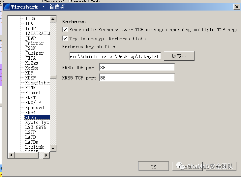Select Kpasswd protocol entry
The image size is (241, 177).
(34, 107)
